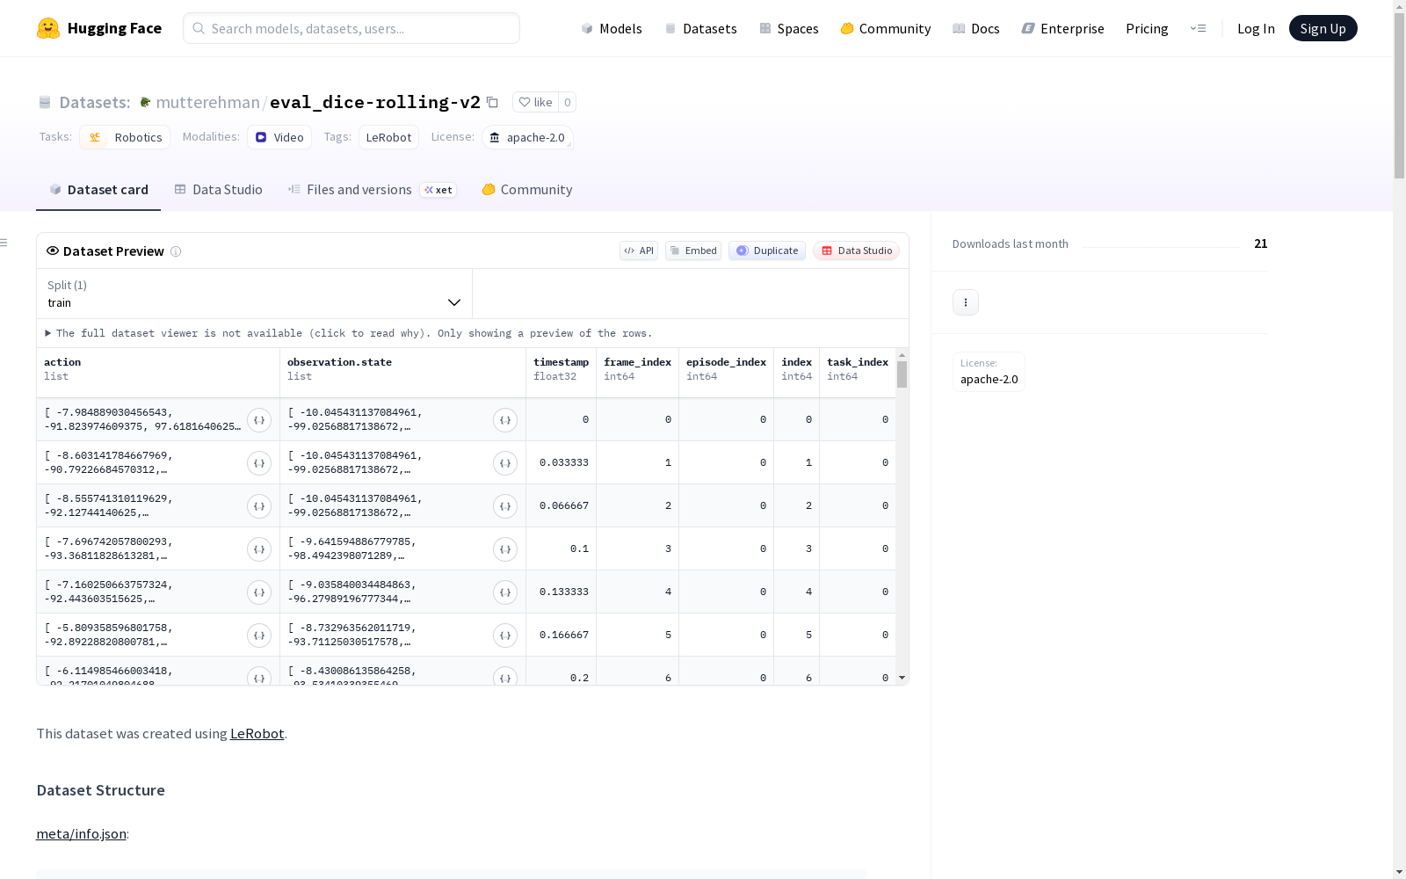The width and height of the screenshot is (1406, 879).
Task: Click the Hugging Face logo icon
Action: pyautogui.click(x=48, y=28)
